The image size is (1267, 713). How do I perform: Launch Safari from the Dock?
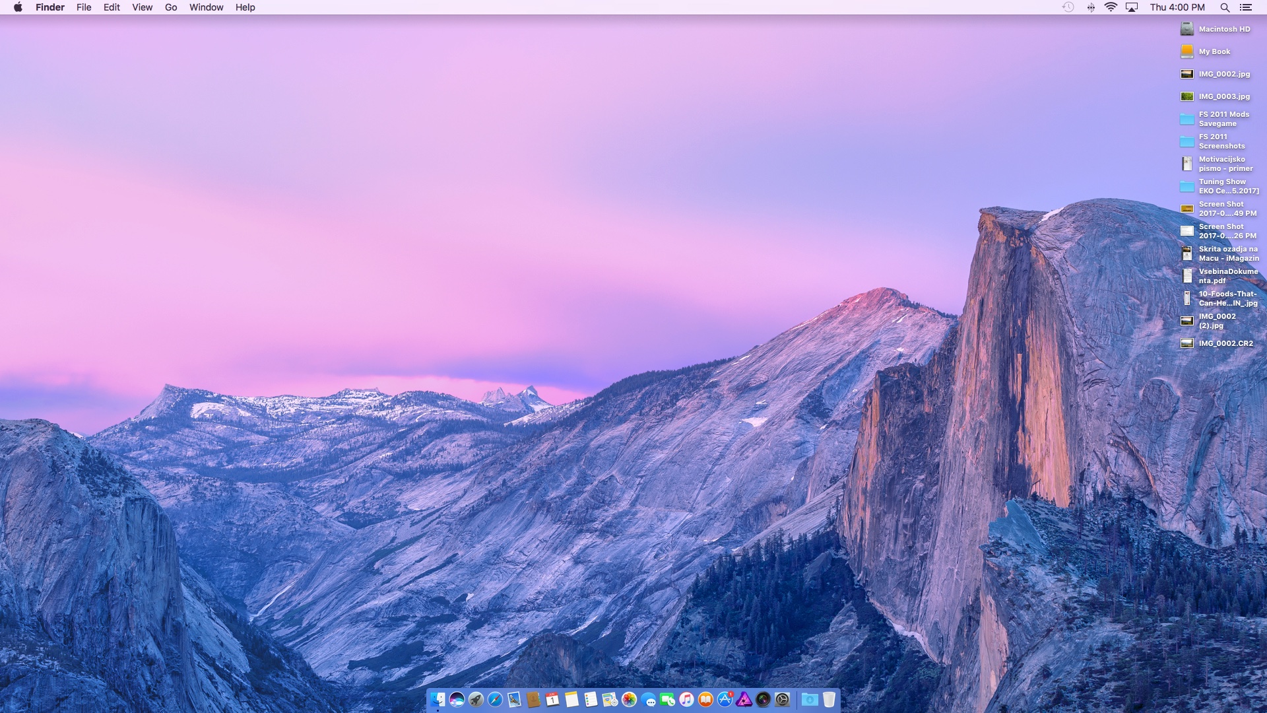point(495,700)
